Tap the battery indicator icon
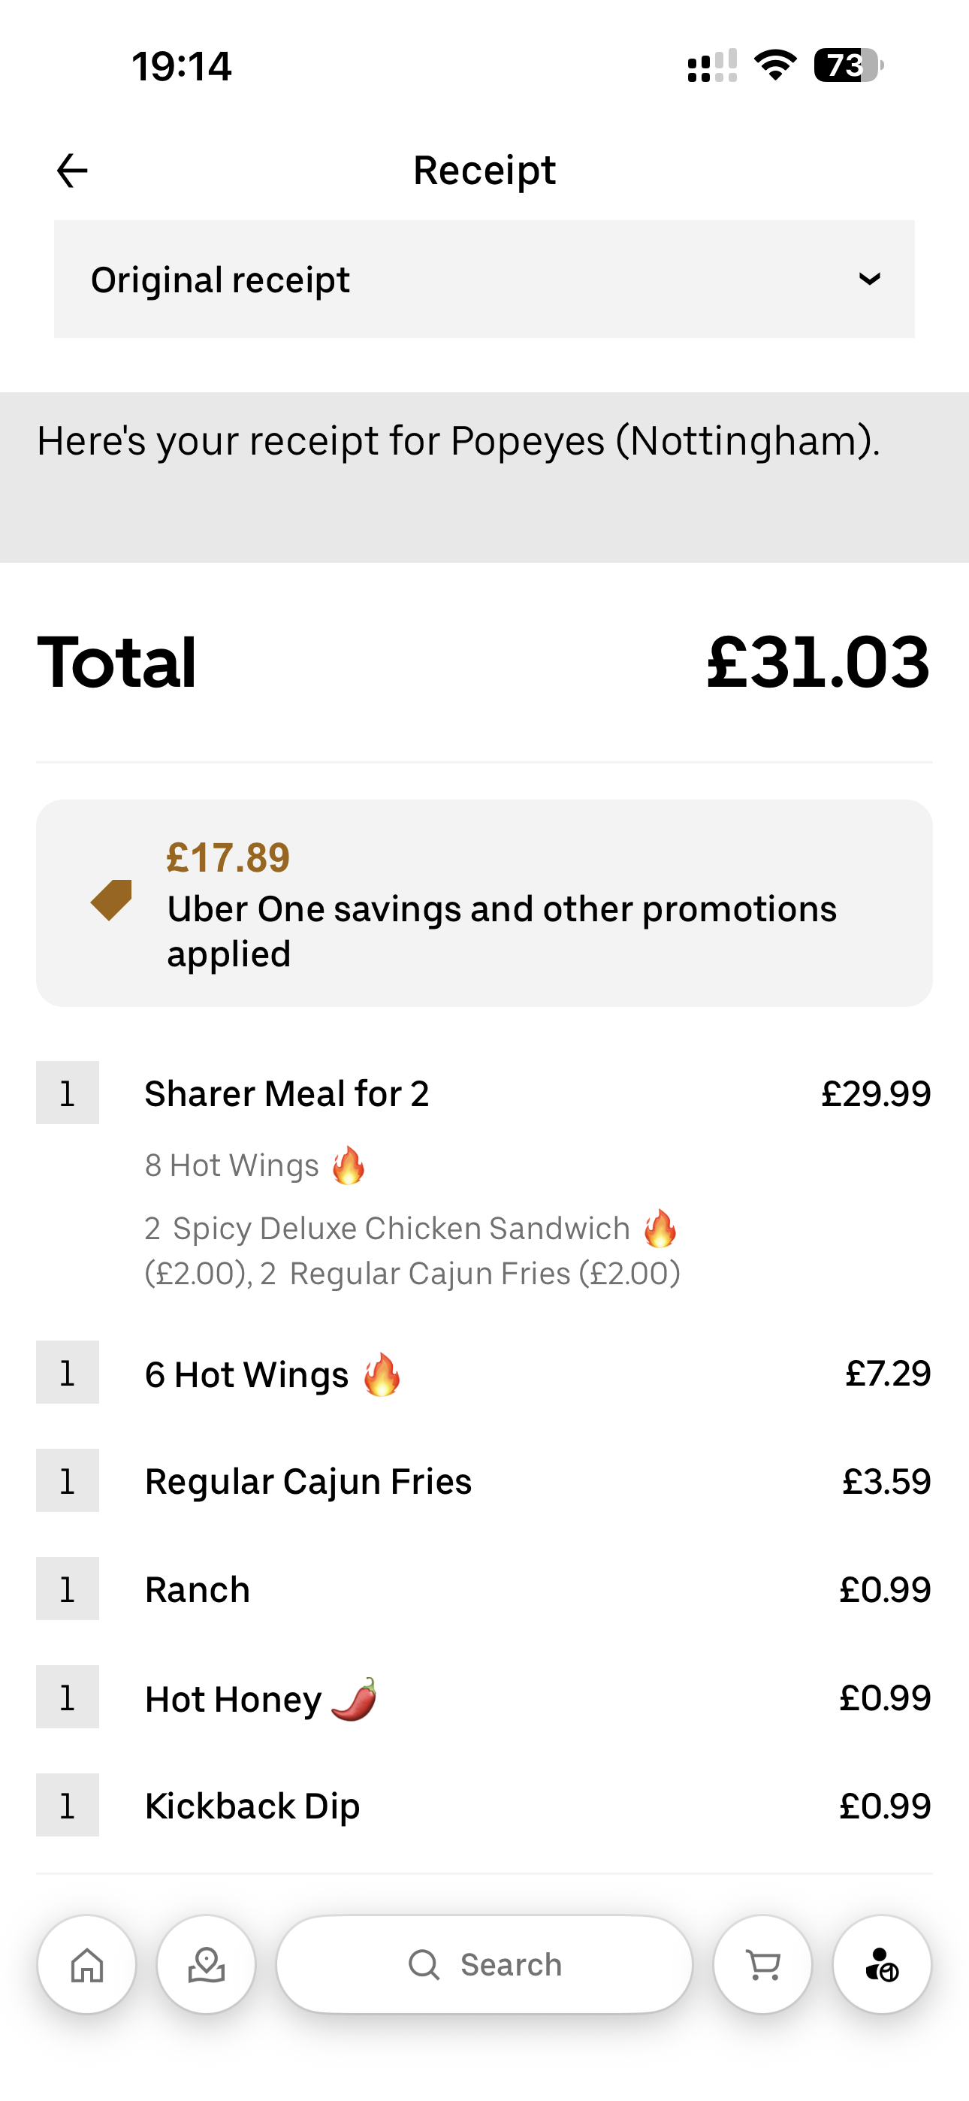Viewport: 969px width, 2101px height. [x=848, y=65]
